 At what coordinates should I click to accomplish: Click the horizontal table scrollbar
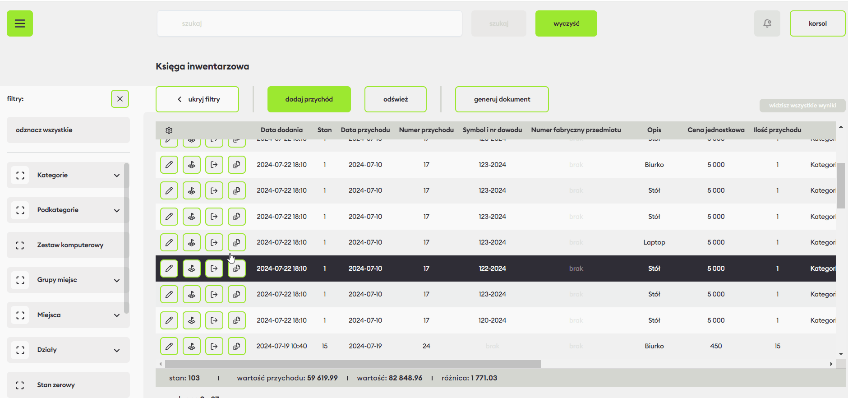353,364
